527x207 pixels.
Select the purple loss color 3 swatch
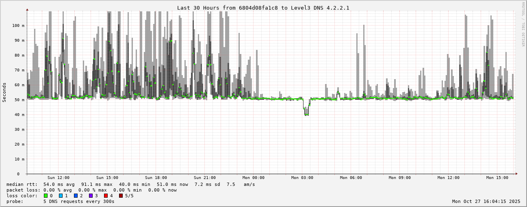point(91,196)
